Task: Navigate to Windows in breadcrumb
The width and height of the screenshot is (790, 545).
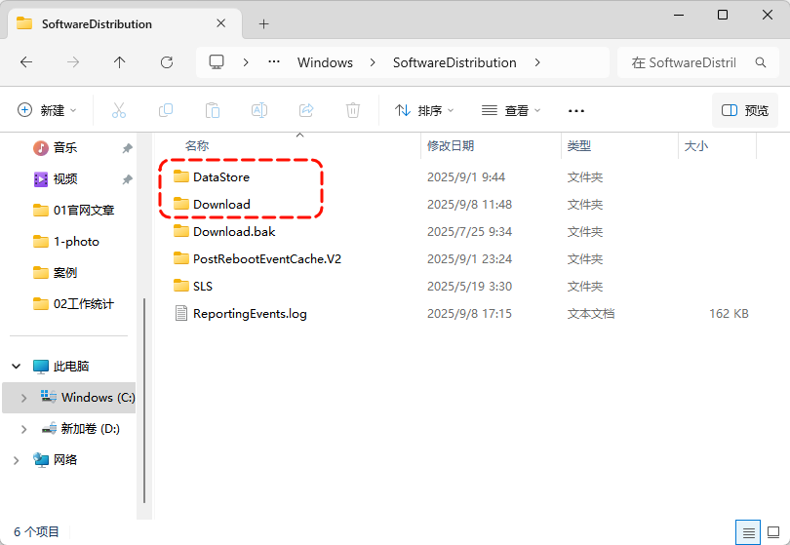Action: pos(325,62)
